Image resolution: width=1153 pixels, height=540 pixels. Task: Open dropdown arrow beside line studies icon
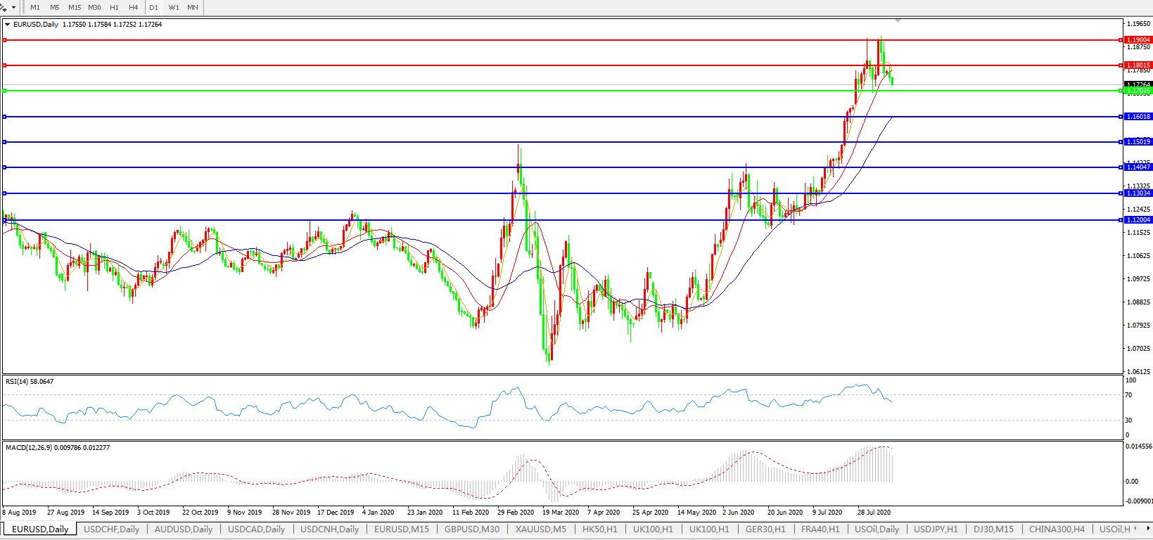click(x=13, y=7)
